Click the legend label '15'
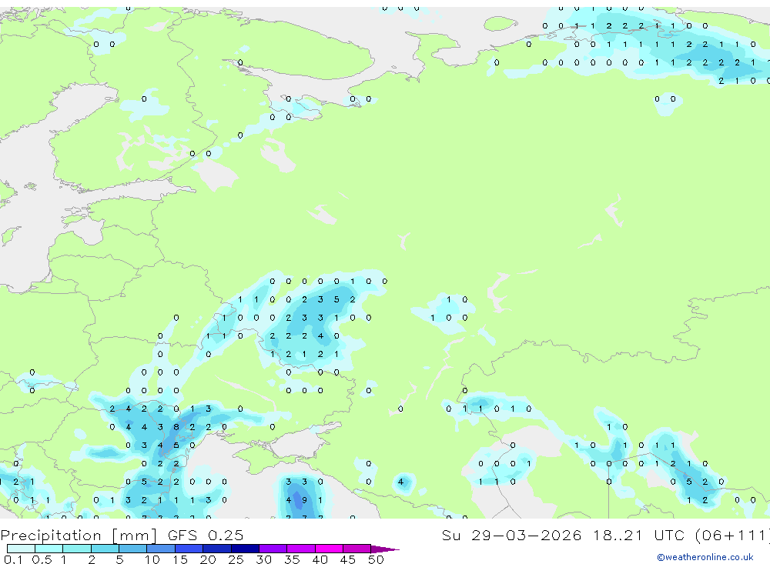The width and height of the screenshot is (770, 564). click(x=180, y=559)
